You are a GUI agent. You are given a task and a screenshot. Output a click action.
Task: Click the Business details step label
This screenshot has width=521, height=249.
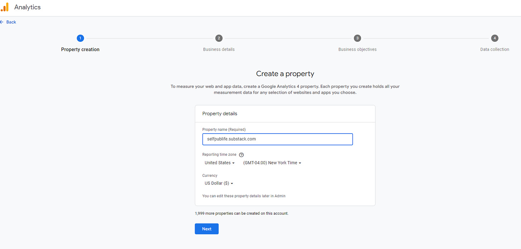(219, 49)
